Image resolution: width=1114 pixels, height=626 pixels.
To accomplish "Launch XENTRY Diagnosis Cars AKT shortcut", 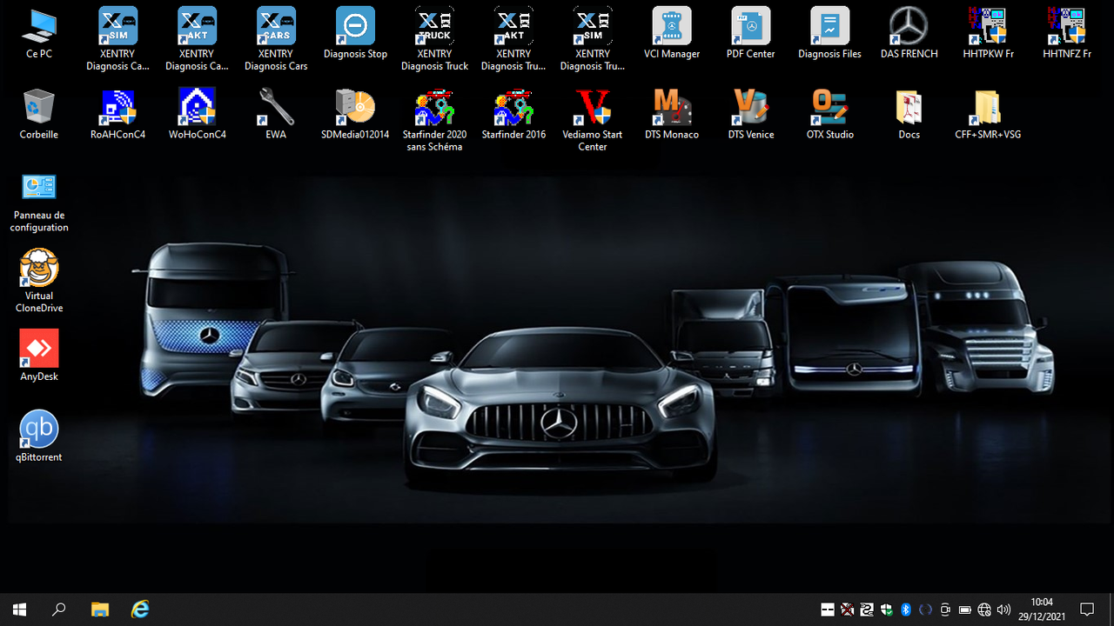I will (x=197, y=39).
